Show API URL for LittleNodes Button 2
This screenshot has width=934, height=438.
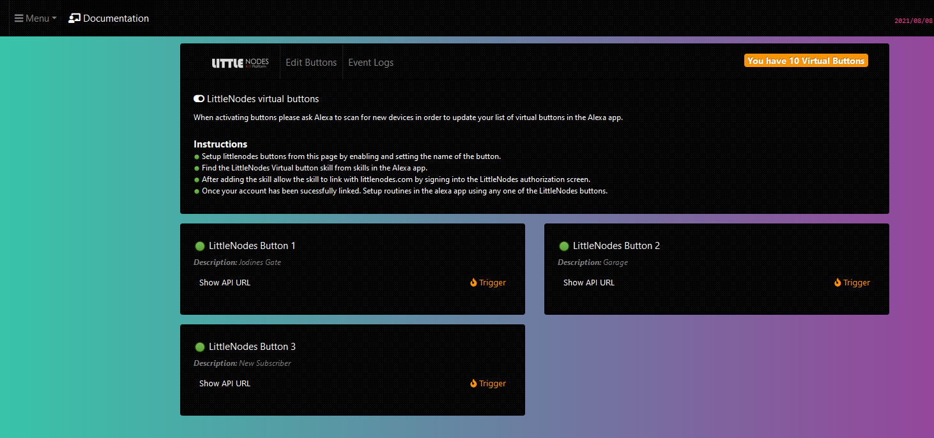coord(589,282)
